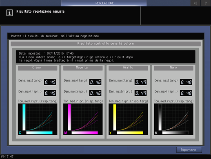The image size is (211, 159).
Task: Click the horizontal cyan gradient bar
Action: (x=39, y=133)
